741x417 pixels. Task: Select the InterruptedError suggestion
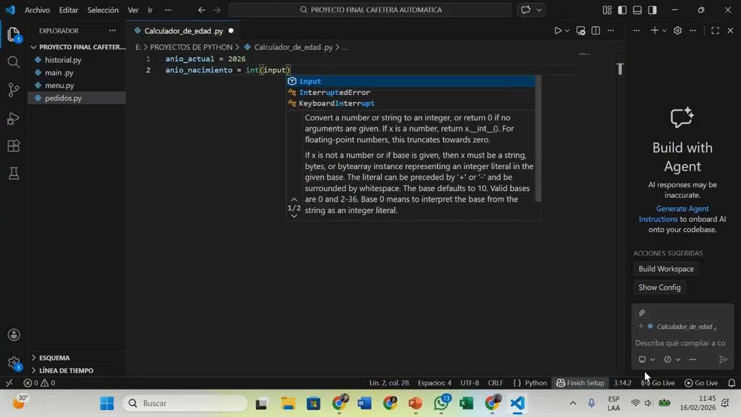411,92
